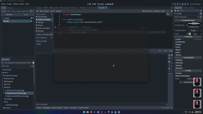Screen dimensions: 203x114
Task: Create a new resource in Inspector
Action: point(175,11)
